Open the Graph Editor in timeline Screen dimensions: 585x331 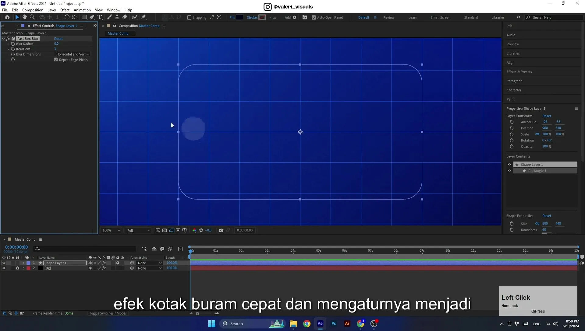180,249
